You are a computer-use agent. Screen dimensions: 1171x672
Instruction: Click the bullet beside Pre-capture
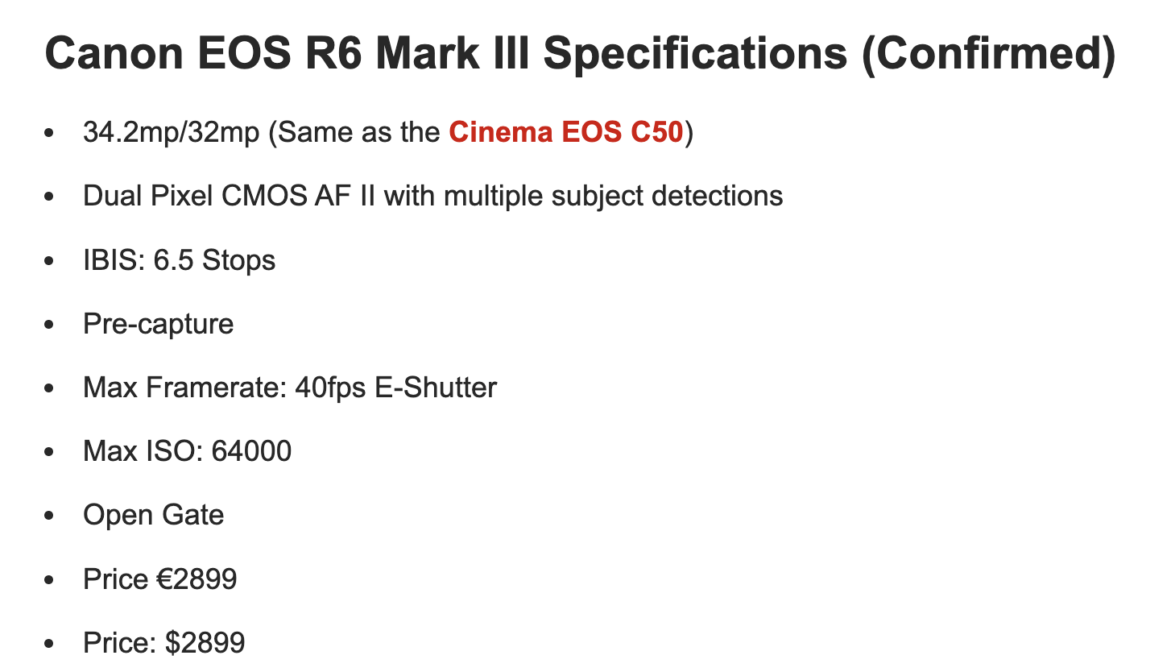coord(51,325)
